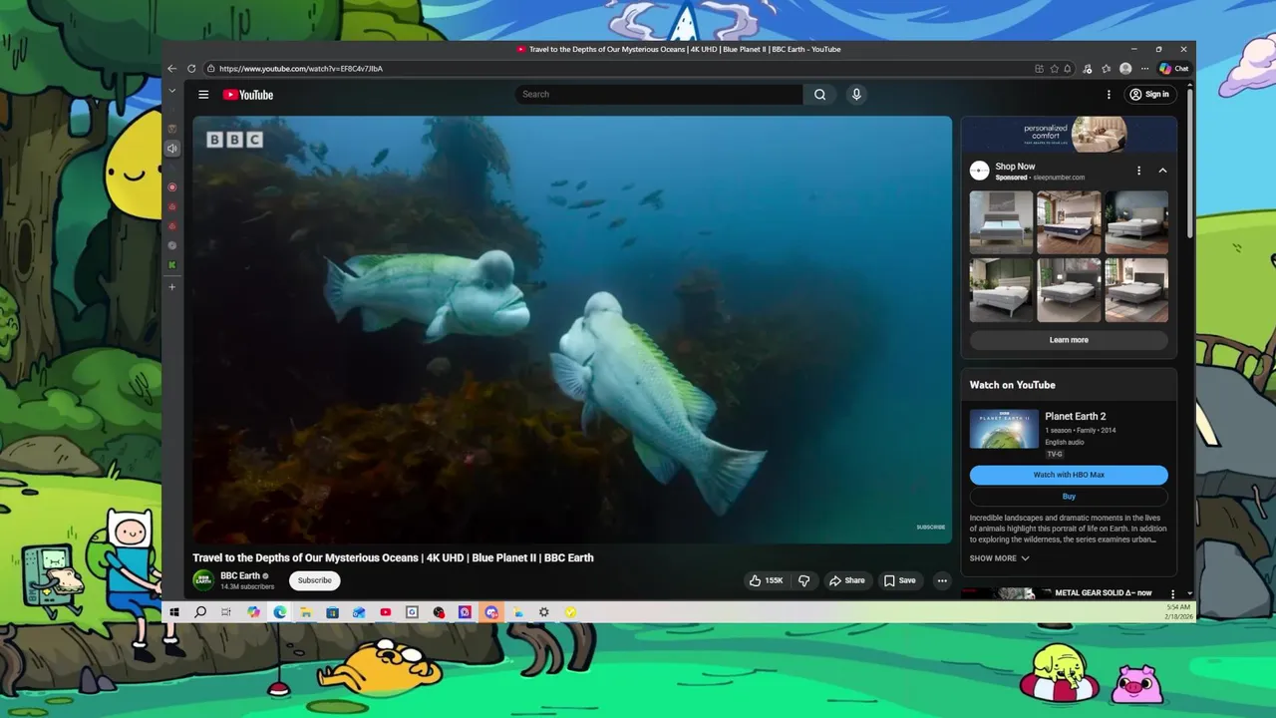Subscribe to the BBC Earth channel
Viewport: 1276px width, 718px height.
pos(314,580)
